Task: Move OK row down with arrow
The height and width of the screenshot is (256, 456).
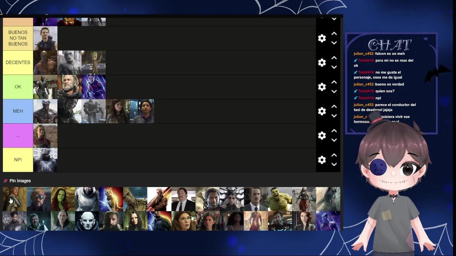Action: [334, 91]
